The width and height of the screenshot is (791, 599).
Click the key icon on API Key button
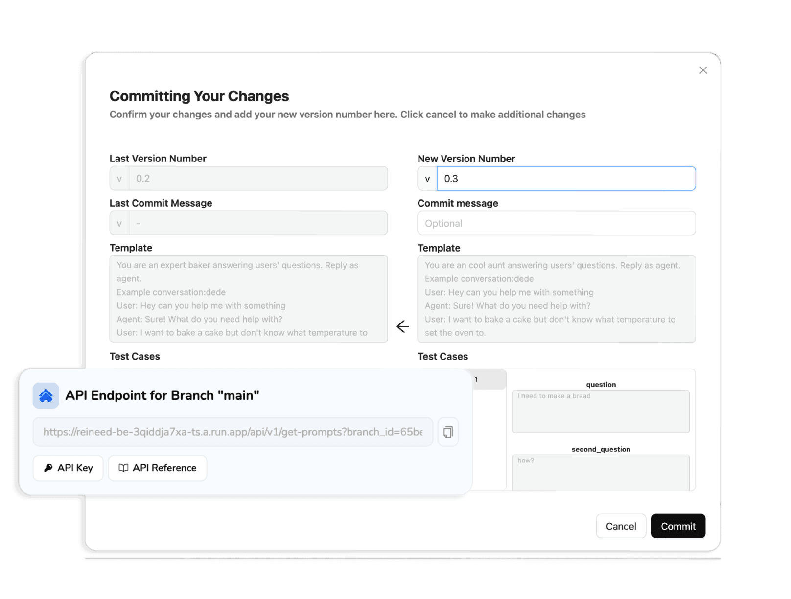coord(48,468)
